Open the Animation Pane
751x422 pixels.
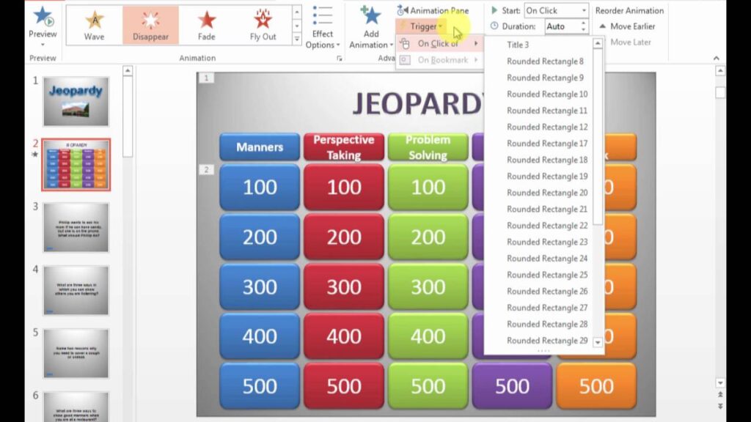click(x=433, y=10)
